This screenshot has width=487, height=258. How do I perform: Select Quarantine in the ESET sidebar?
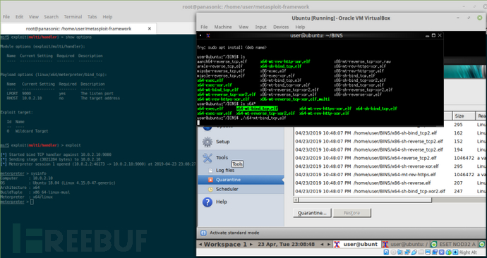point(241,180)
